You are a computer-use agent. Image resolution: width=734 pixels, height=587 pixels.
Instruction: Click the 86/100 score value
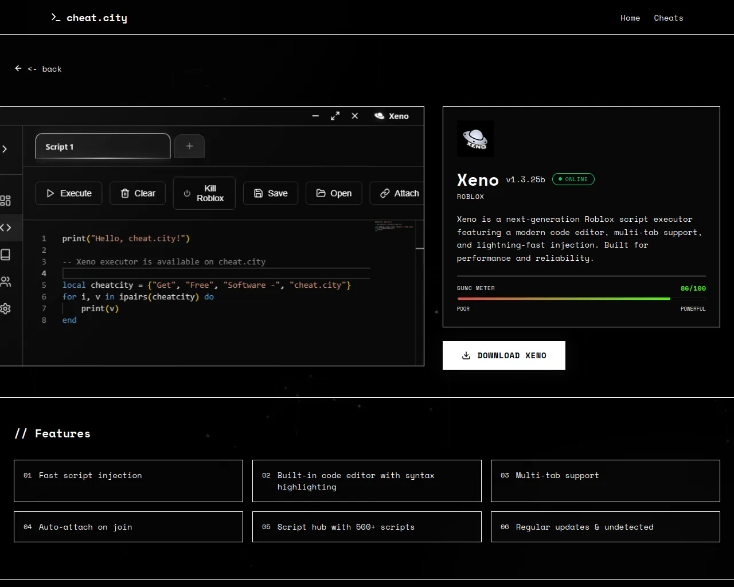point(693,288)
